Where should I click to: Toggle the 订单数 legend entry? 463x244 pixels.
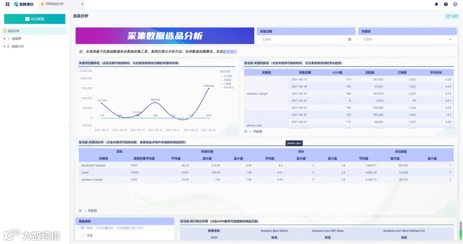(226, 84)
